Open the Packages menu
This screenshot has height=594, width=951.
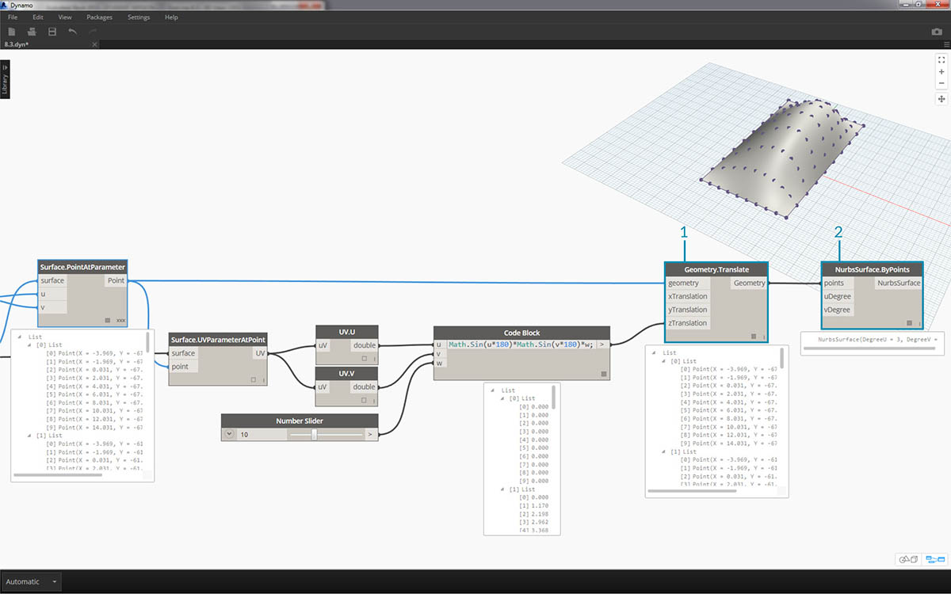click(99, 17)
